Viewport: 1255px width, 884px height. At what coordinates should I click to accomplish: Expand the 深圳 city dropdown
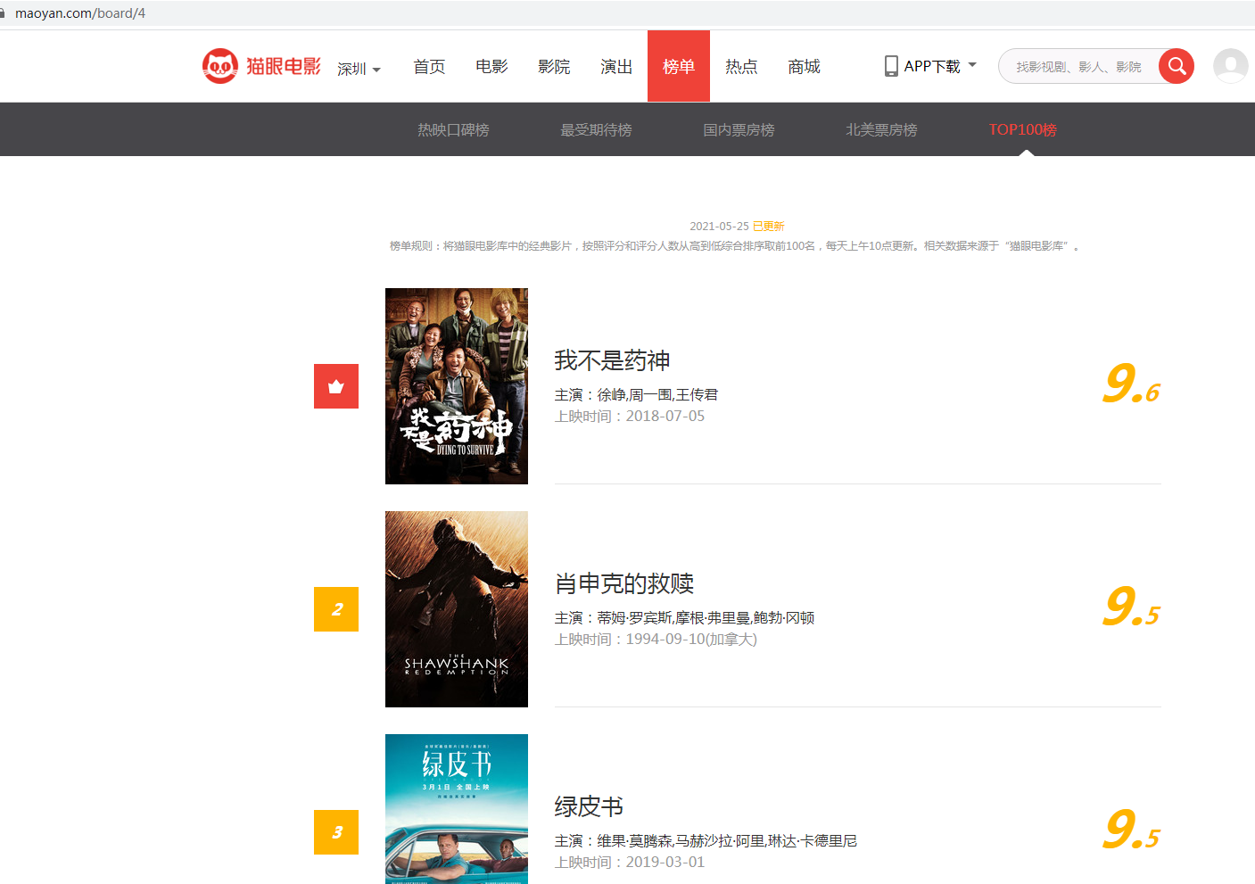(359, 69)
